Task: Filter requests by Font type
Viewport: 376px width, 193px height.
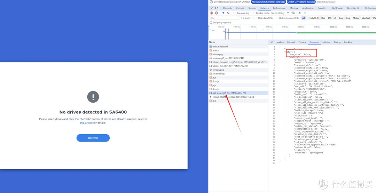Action: (x=341, y=18)
